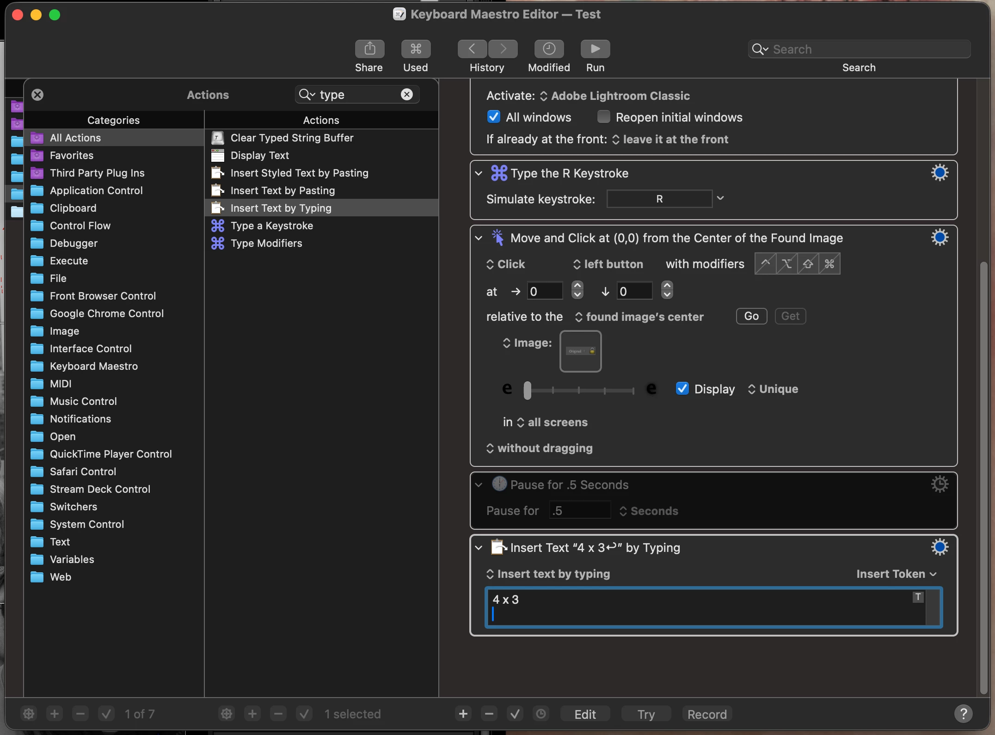Enable Reopen initial windows checkbox
995x735 pixels.
tap(603, 117)
